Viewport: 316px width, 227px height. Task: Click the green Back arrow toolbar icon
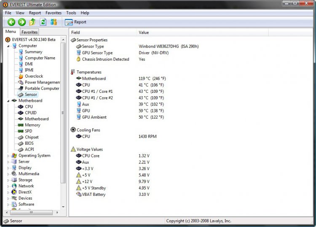pyautogui.click(x=11, y=22)
